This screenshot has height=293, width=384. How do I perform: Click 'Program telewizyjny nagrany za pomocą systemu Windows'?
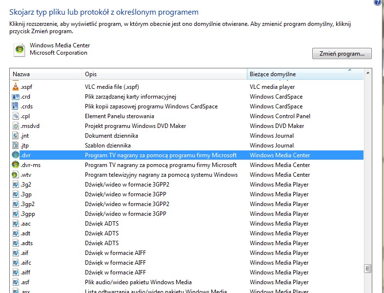(161, 175)
